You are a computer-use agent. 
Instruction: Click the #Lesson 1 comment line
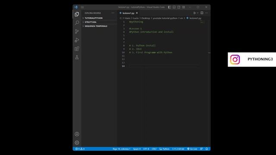click(135, 28)
